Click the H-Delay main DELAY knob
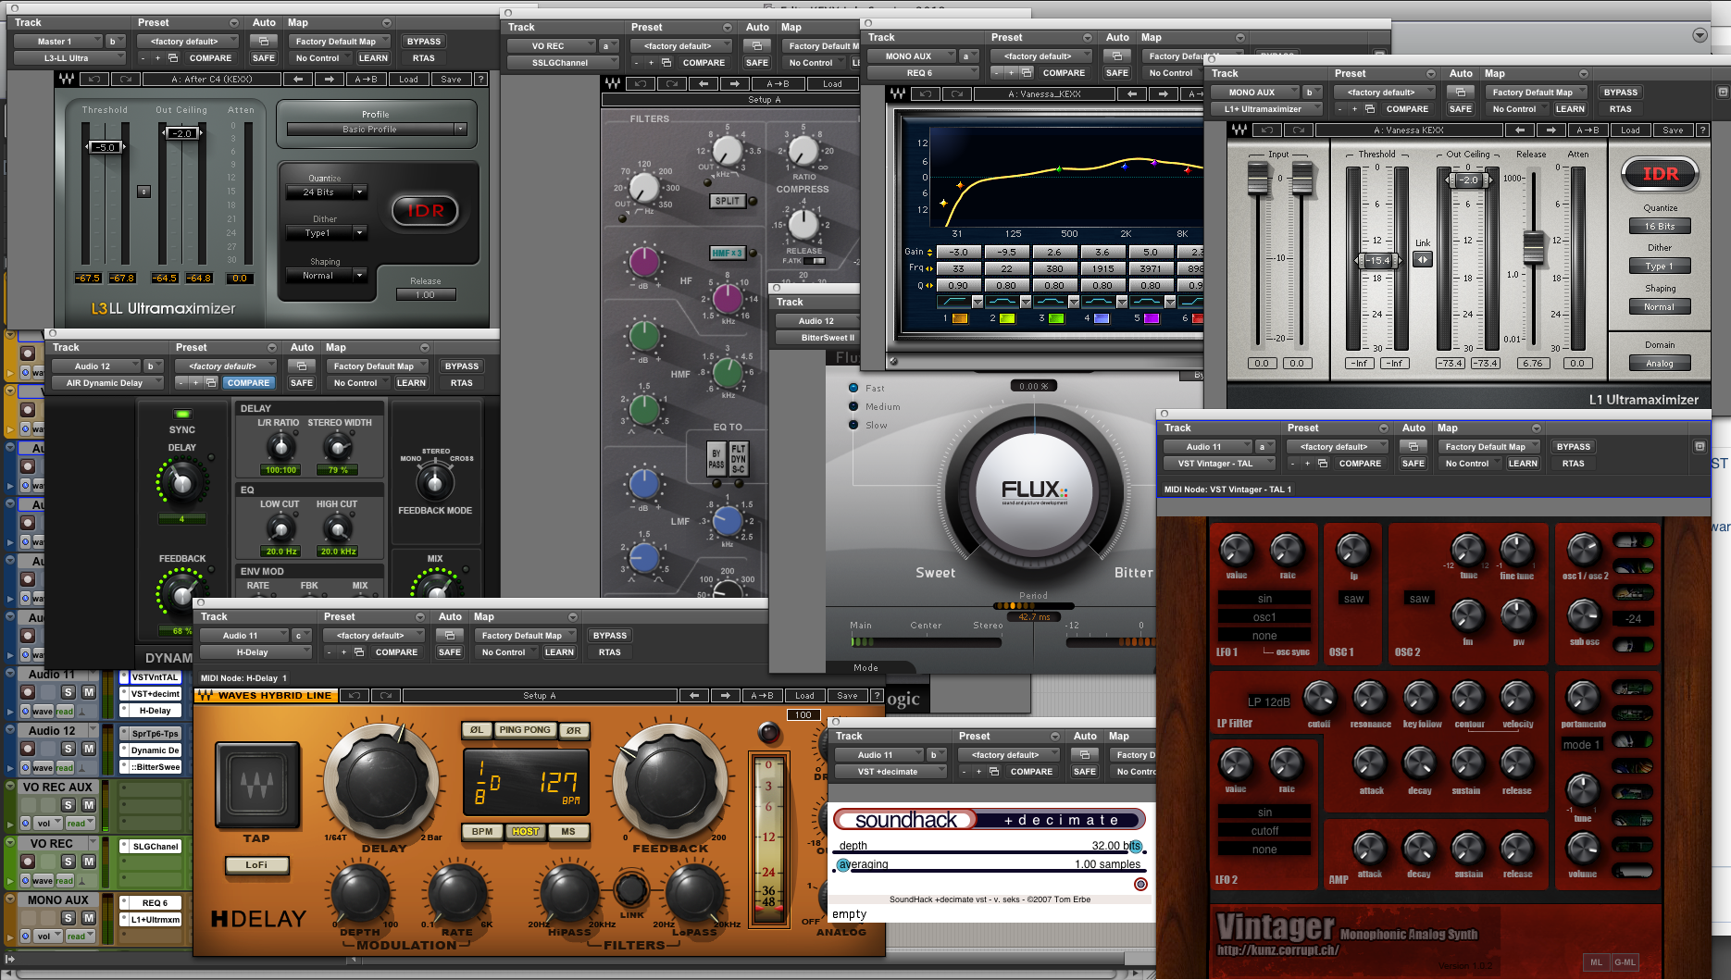The height and width of the screenshot is (980, 1731). point(382,784)
